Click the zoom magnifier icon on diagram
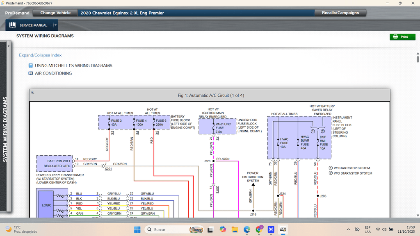The height and width of the screenshot is (236, 420). [x=32, y=93]
